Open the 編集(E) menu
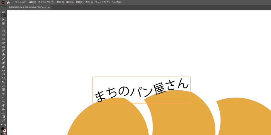Image resolution: width=271 pixels, height=135 pixels. coord(32,2)
